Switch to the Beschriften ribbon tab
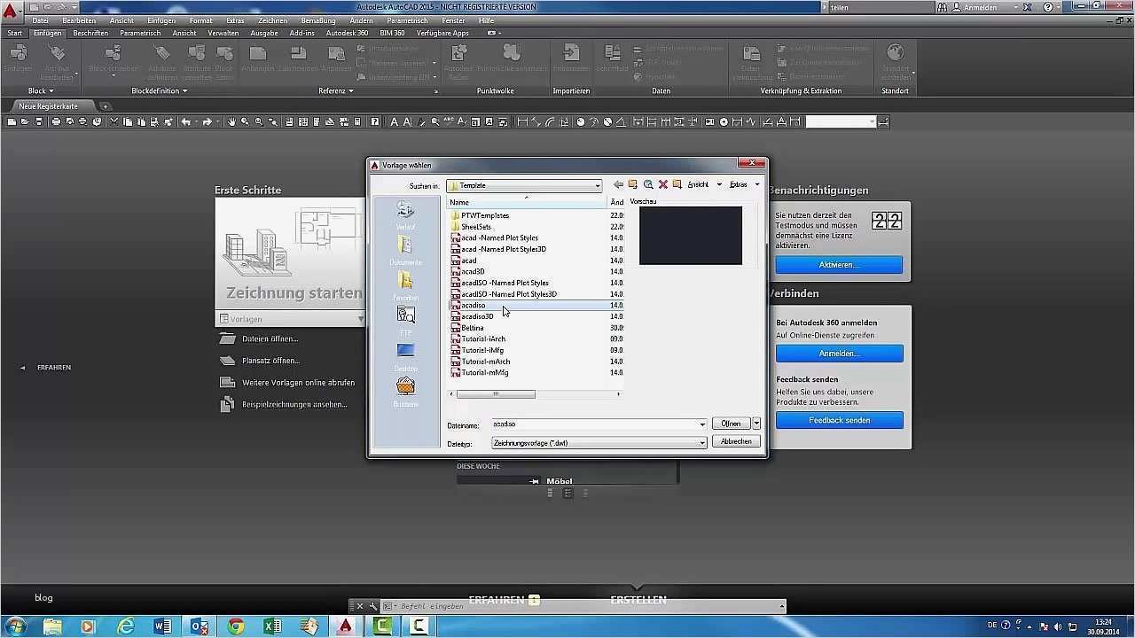The image size is (1135, 638). pyautogui.click(x=90, y=33)
